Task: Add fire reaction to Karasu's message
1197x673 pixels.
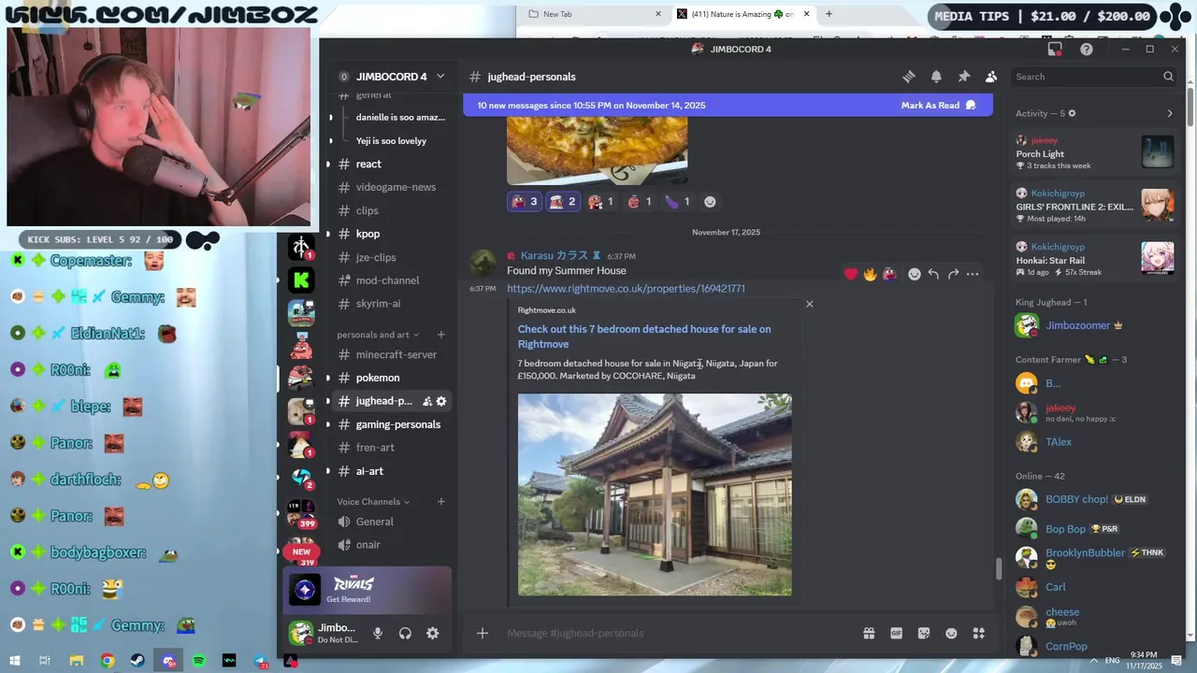Action: pos(870,274)
